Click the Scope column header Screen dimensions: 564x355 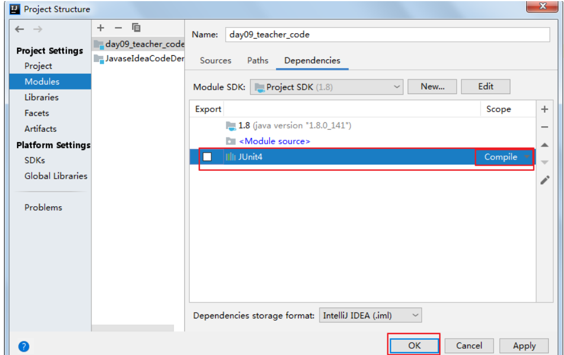(x=499, y=109)
